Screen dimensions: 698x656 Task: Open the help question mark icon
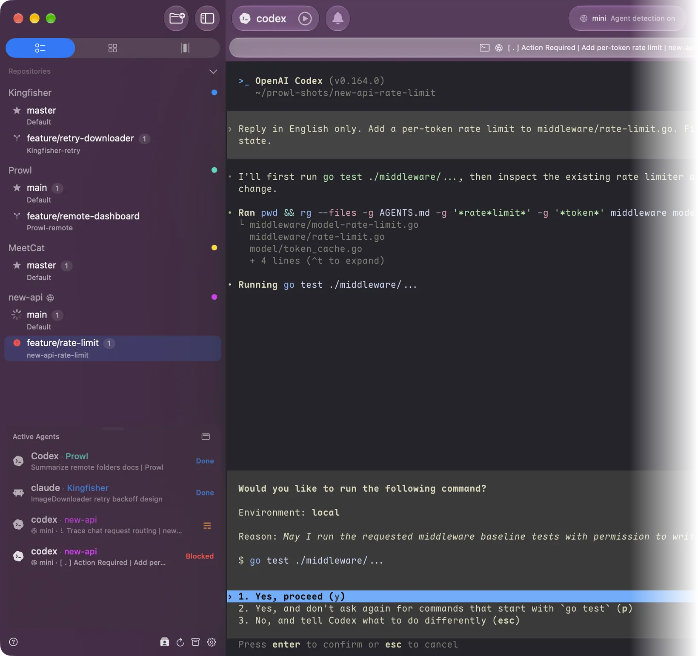pyautogui.click(x=14, y=642)
